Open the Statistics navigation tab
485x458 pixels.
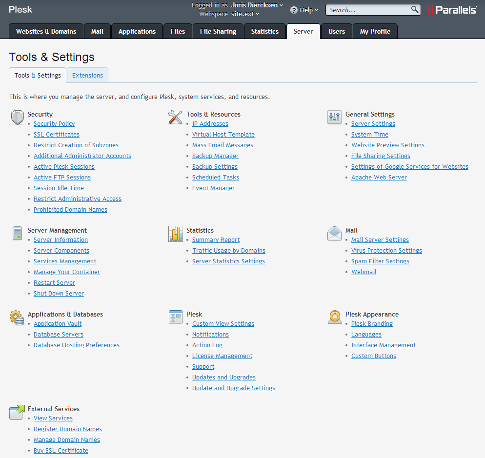[265, 31]
